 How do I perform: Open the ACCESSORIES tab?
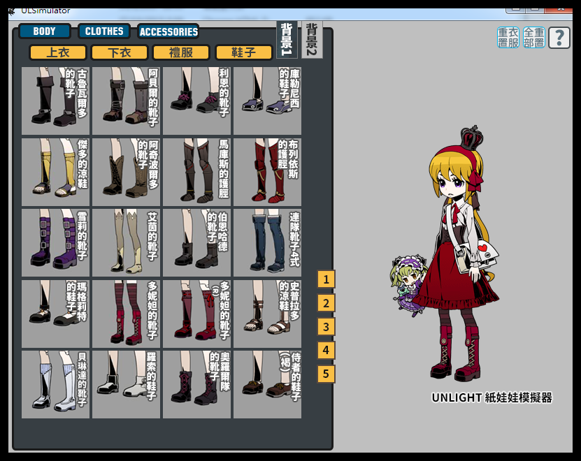tap(168, 31)
